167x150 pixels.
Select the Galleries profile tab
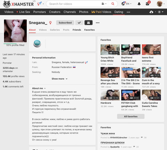55,30
